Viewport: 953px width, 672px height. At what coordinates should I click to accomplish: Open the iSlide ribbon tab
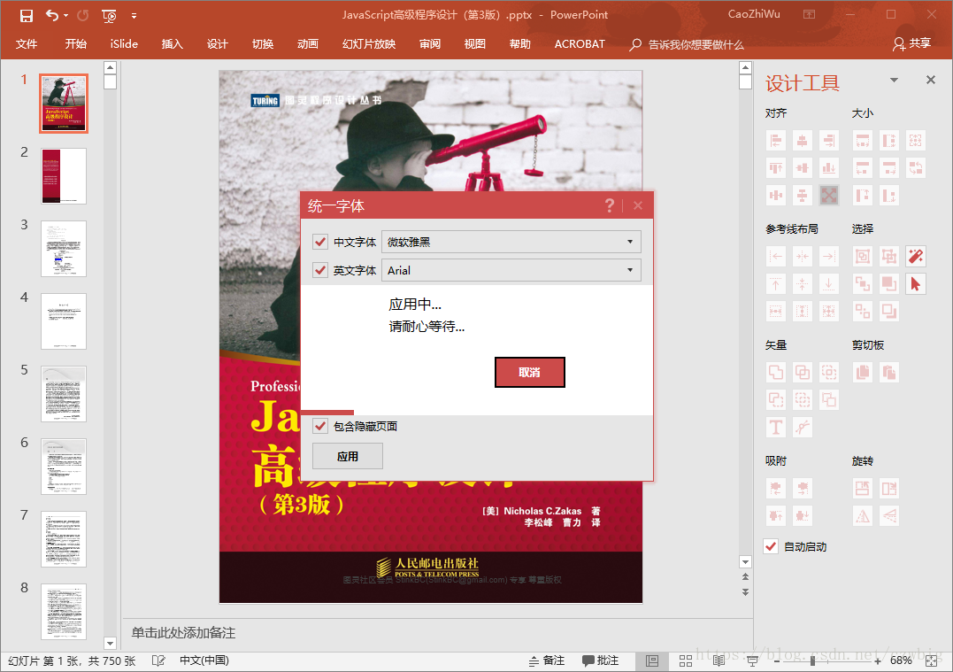[x=124, y=43]
